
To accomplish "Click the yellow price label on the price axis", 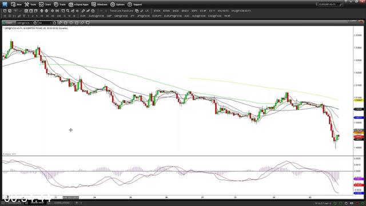I will pyautogui.click(x=359, y=100).
